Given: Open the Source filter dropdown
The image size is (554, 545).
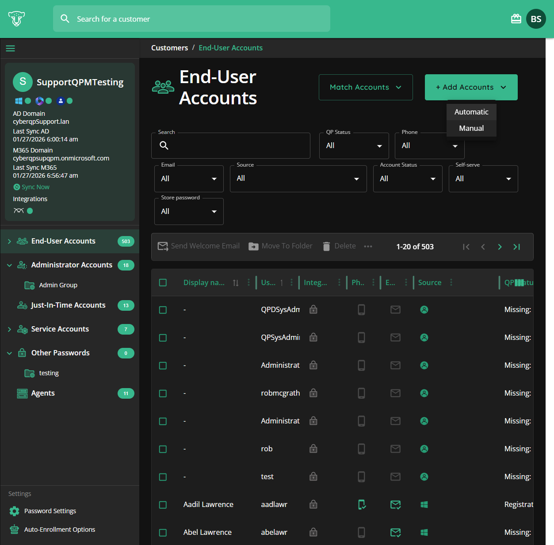Looking at the screenshot, I should coord(298,179).
